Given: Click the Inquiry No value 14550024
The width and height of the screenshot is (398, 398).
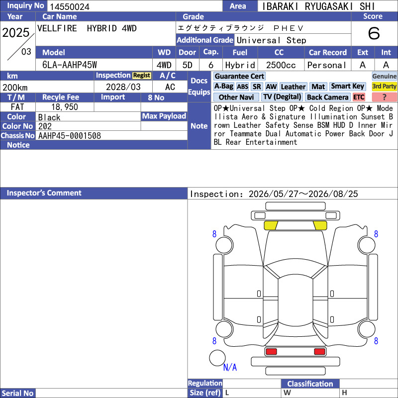Looking at the screenshot, I should pos(70,6).
